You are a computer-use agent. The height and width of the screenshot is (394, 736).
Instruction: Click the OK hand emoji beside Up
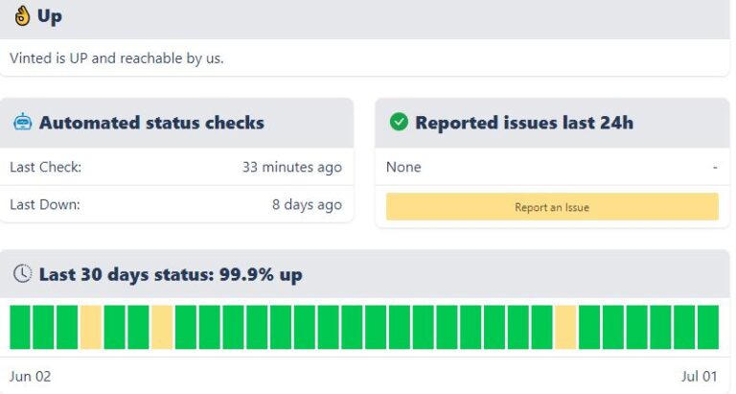20,16
